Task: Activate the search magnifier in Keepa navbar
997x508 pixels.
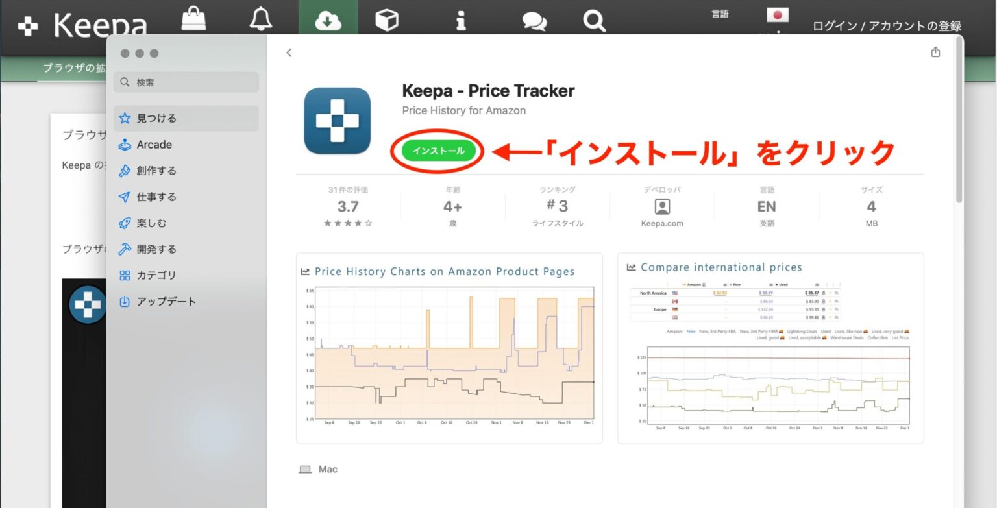Action: [593, 20]
